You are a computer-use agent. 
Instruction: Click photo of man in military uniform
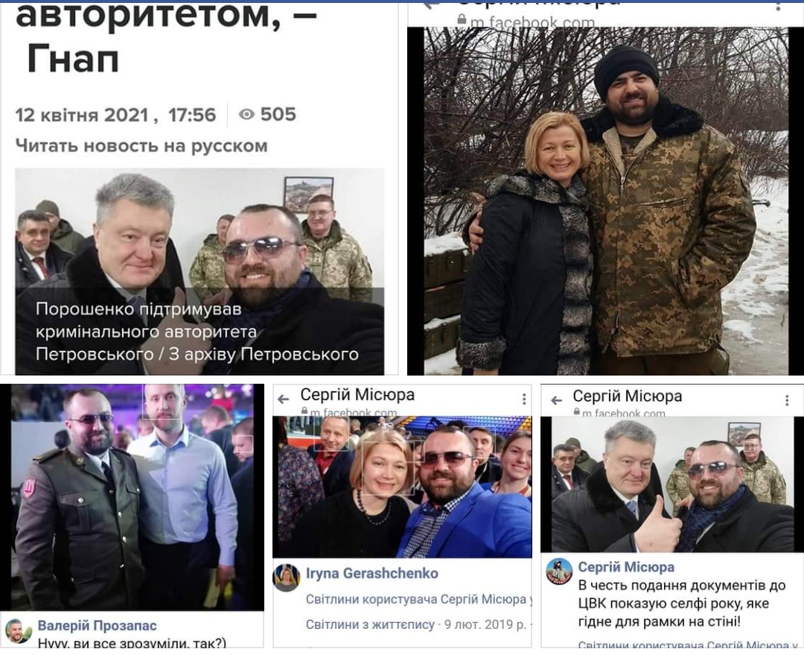pyautogui.click(x=133, y=497)
